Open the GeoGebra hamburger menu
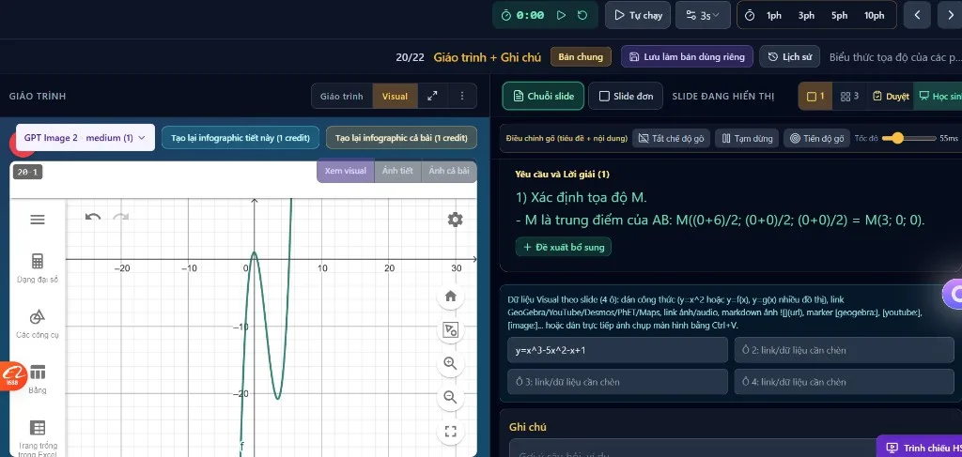The height and width of the screenshot is (457, 962). click(x=38, y=220)
